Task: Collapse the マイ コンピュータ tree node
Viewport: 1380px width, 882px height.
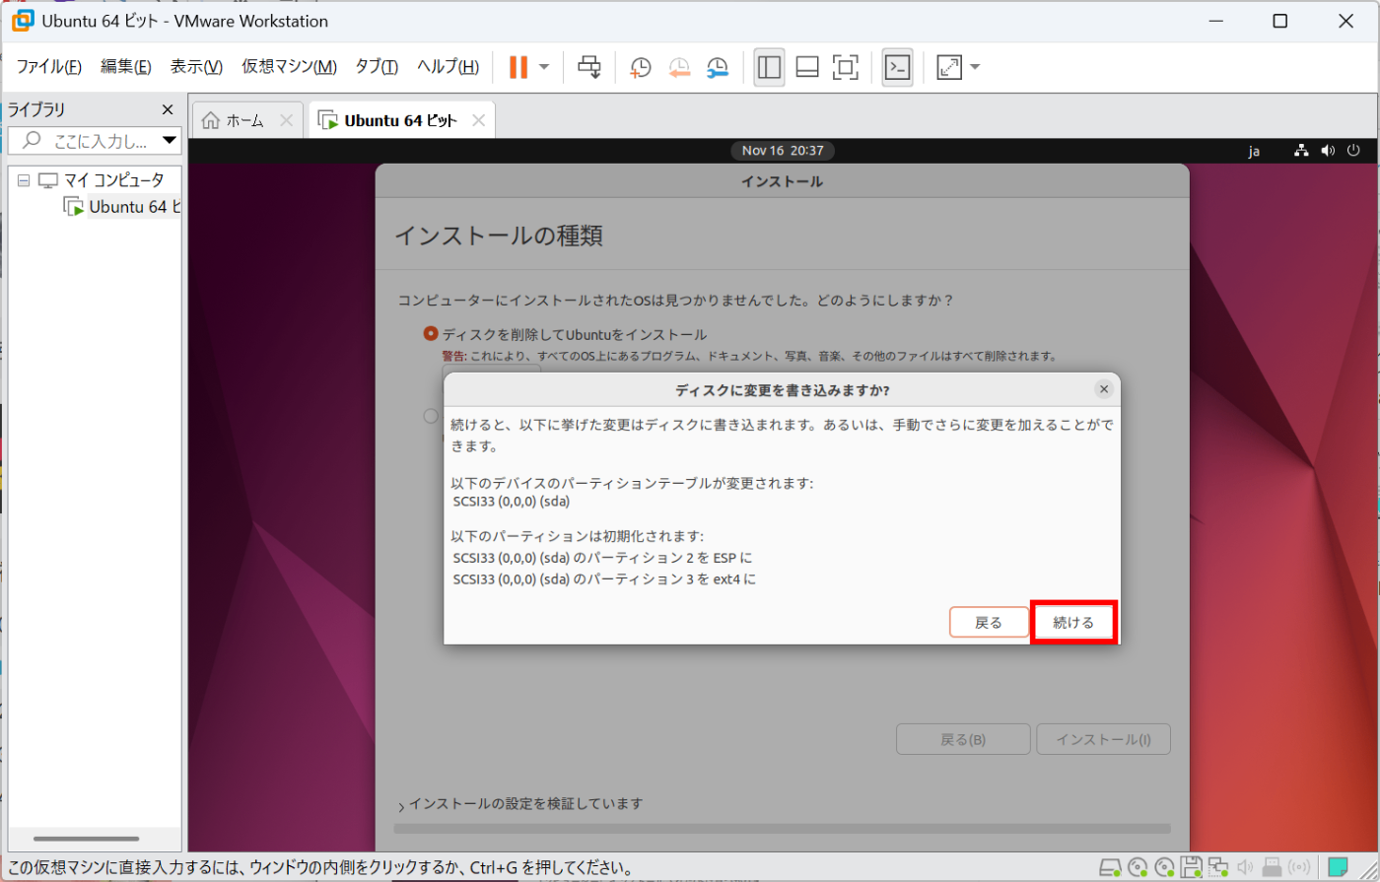Action: [x=24, y=180]
